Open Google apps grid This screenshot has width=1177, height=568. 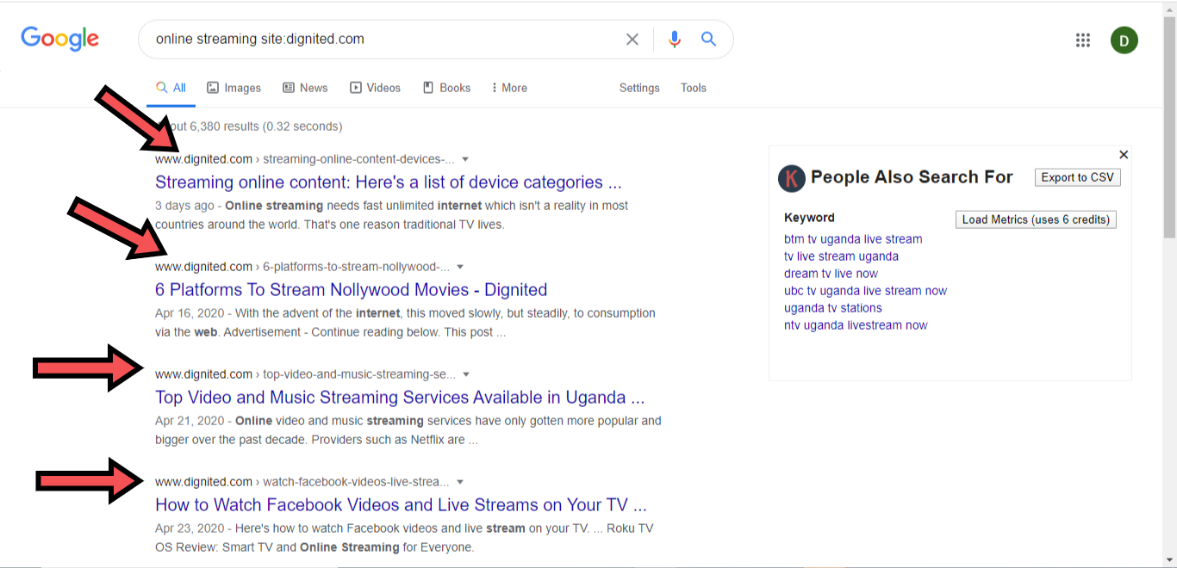pos(1083,40)
